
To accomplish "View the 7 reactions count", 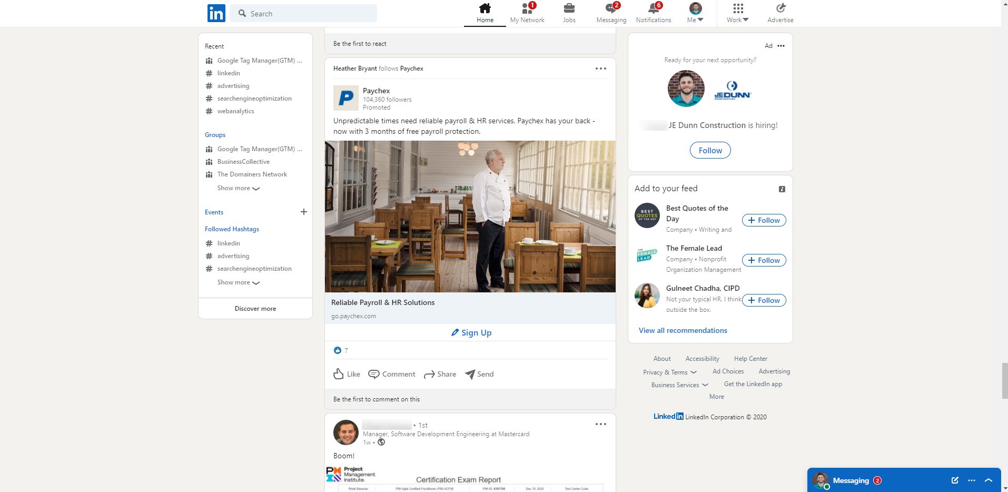I will [x=341, y=350].
